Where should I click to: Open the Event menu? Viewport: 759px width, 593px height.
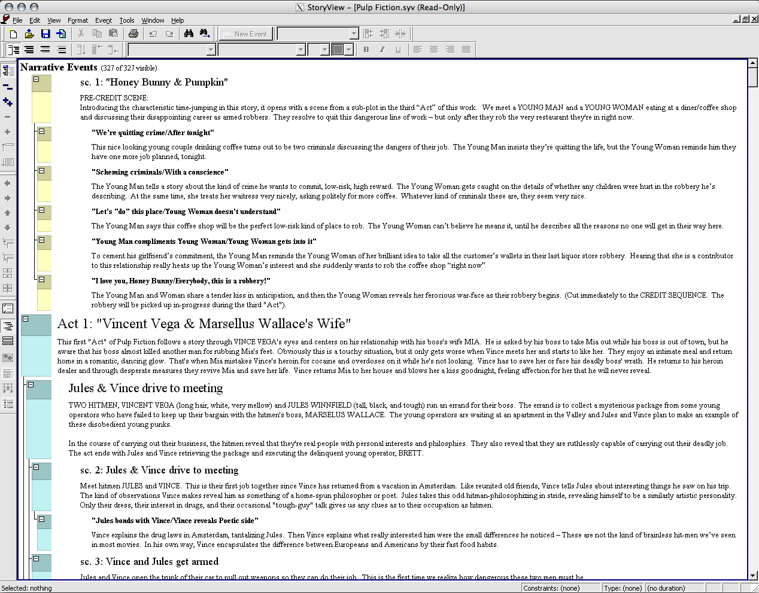[x=103, y=20]
